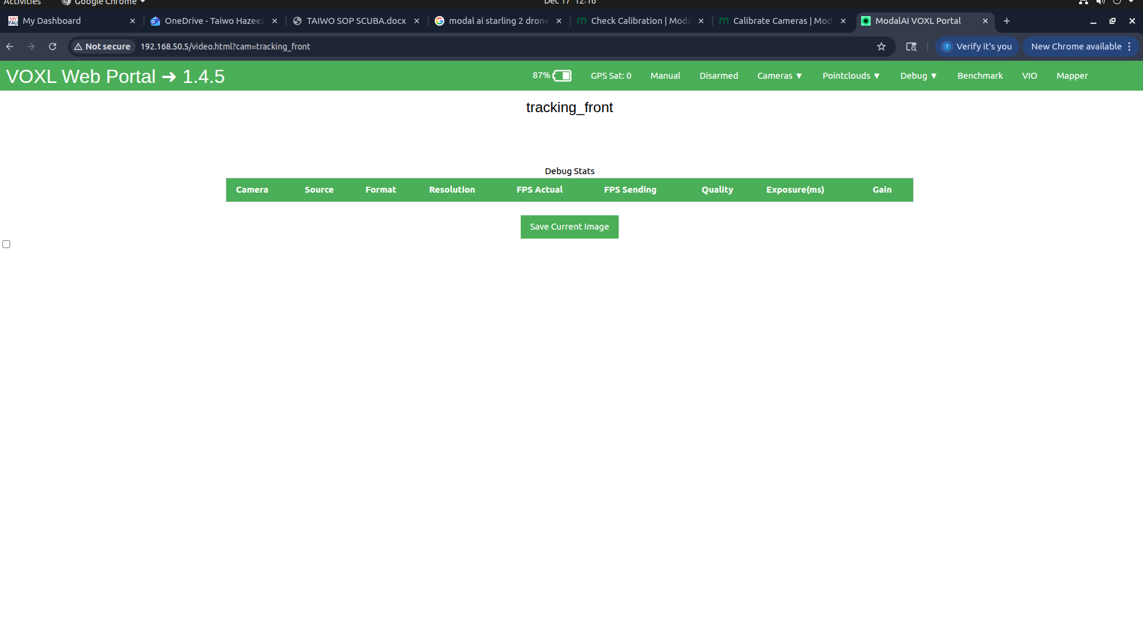Open the Mapper page from the navbar

pos(1071,76)
